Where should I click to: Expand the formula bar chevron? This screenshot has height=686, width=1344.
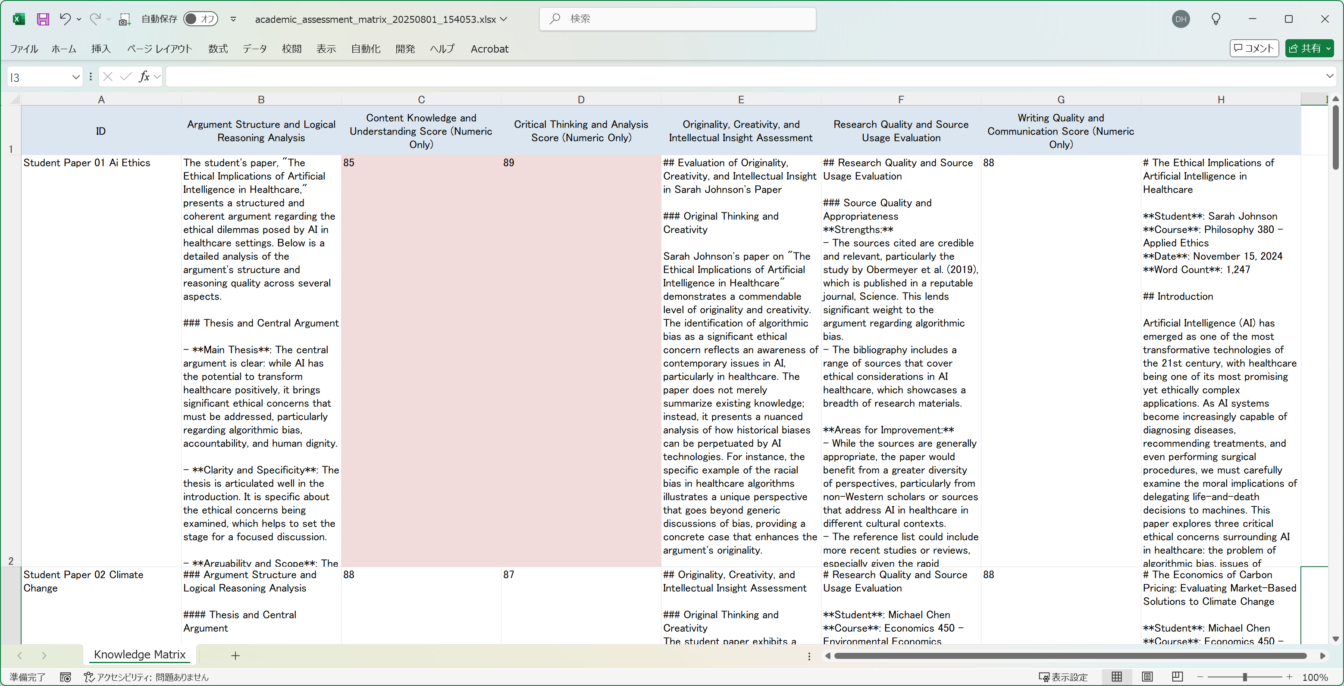coord(1329,77)
